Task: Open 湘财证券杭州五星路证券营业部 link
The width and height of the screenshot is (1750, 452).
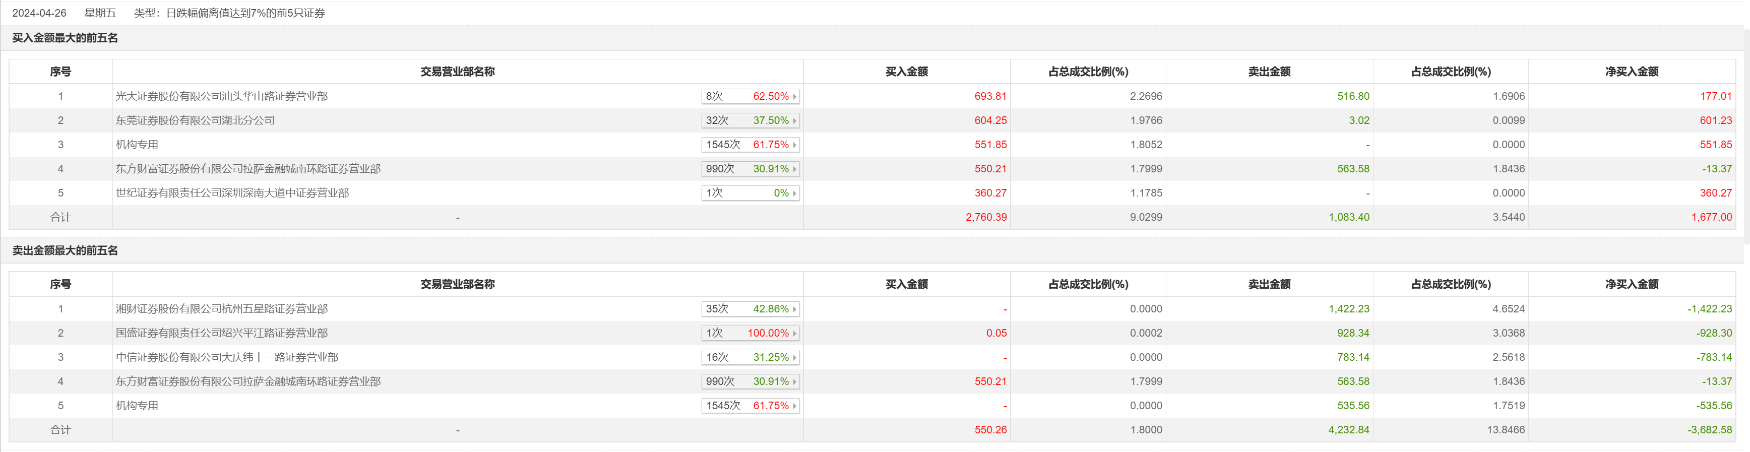Action: 221,309
